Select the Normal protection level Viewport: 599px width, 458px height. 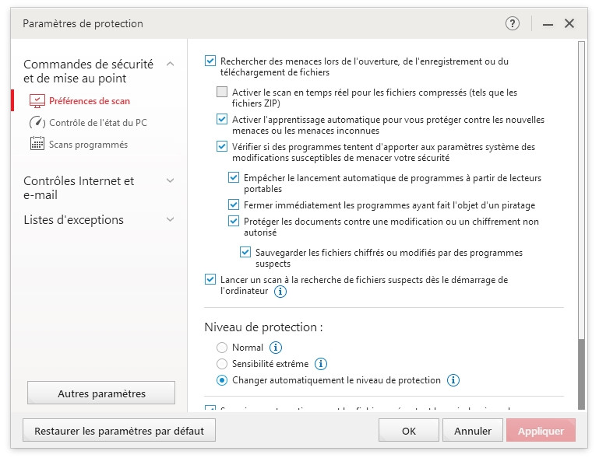point(222,348)
